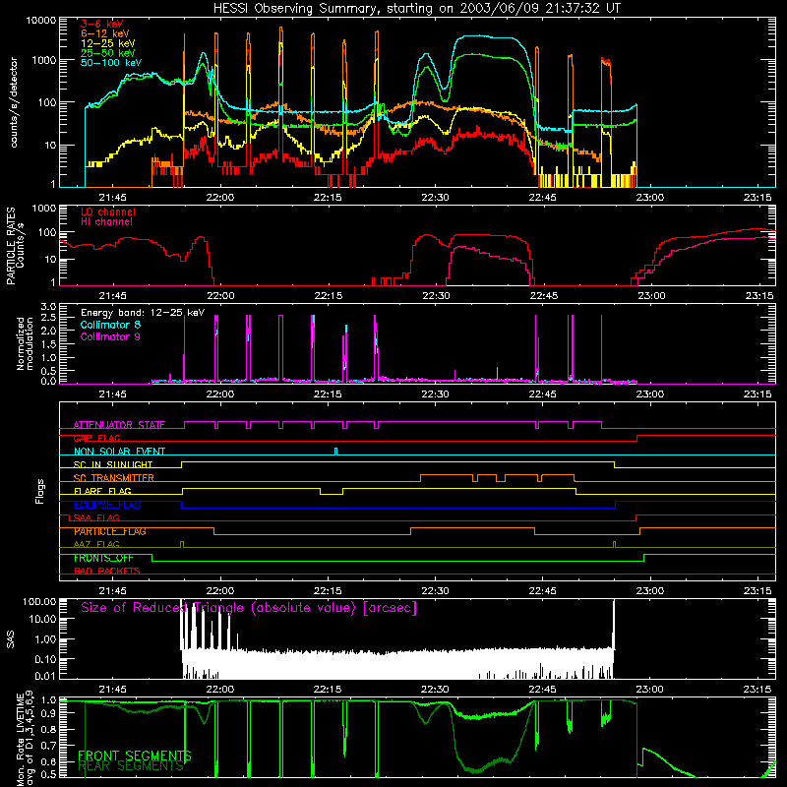Viewport: 787px width, 787px height.
Task: Click the Normalized modulation axis label
Action: [x=25, y=343]
